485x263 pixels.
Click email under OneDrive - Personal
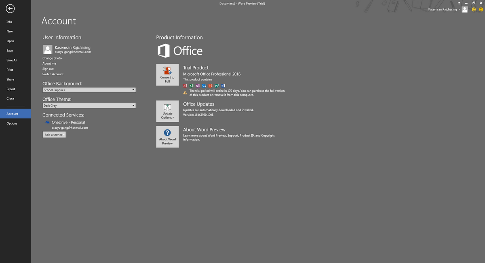point(70,127)
